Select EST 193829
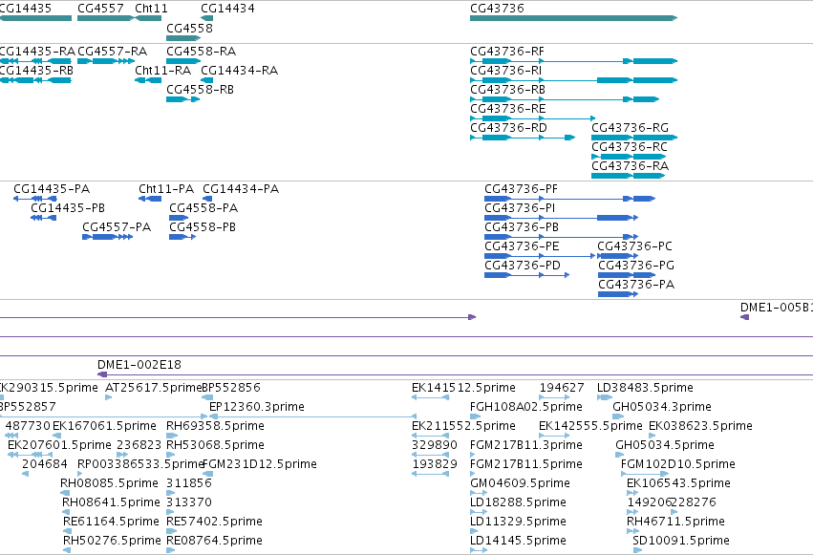 [x=430, y=474]
